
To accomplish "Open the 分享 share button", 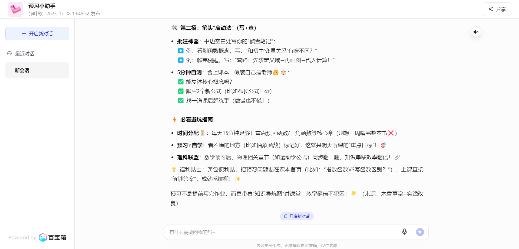I will [x=497, y=9].
